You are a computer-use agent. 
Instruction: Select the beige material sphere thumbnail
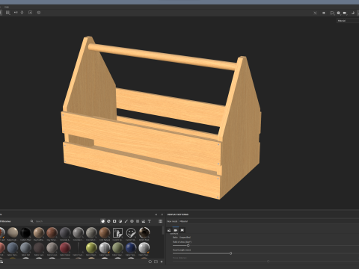(13, 232)
